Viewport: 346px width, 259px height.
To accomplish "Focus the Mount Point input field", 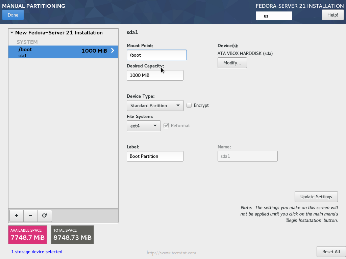I will [157, 55].
